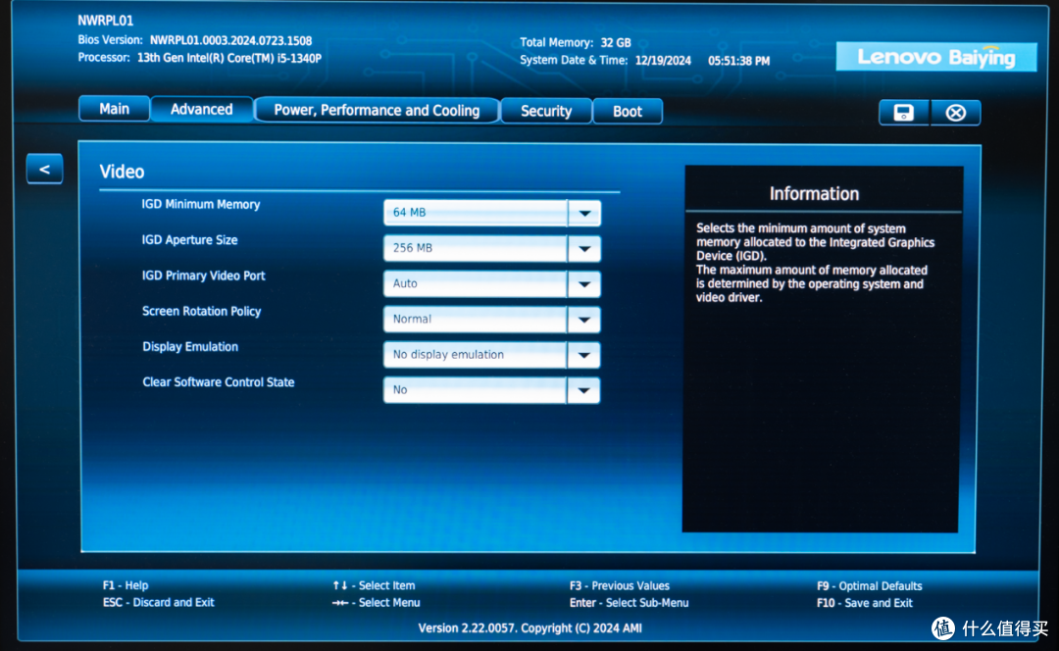Expand IGD Minimum Memory dropdown arrow
This screenshot has width=1059, height=651.
[584, 213]
